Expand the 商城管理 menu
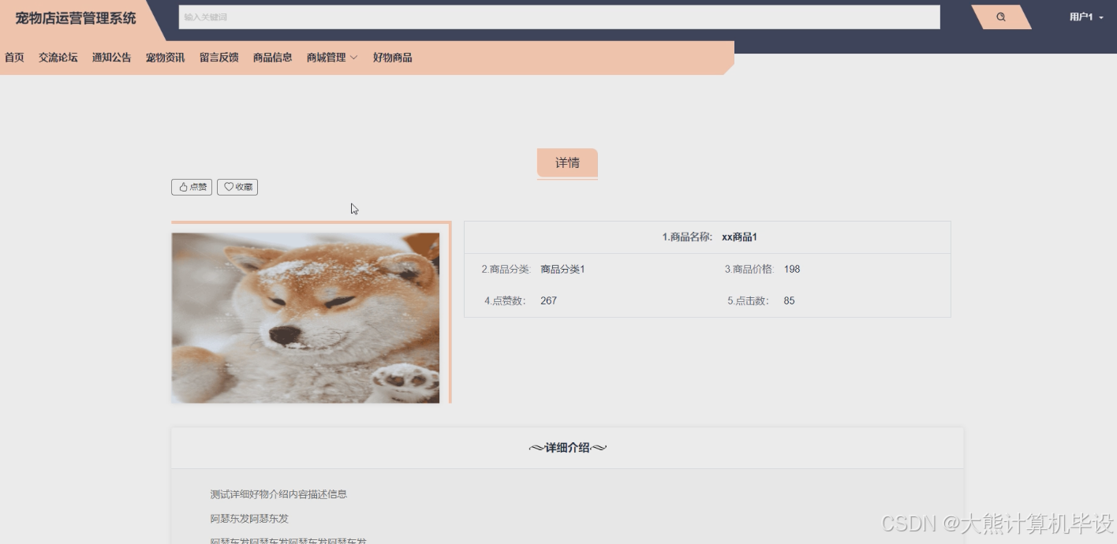The image size is (1117, 544). [x=332, y=58]
